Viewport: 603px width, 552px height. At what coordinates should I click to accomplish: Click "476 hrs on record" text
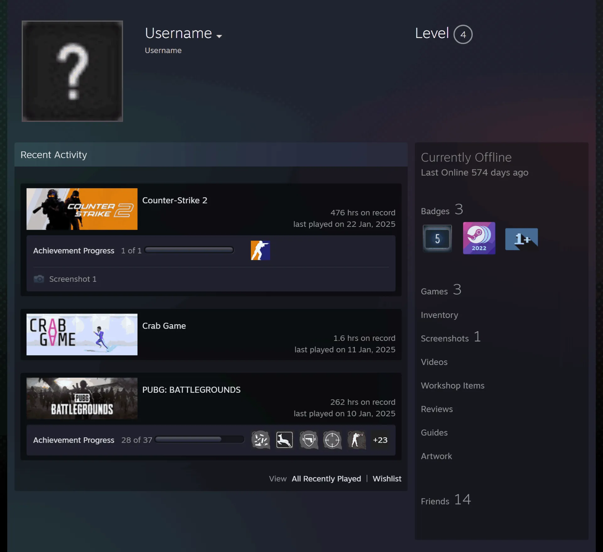click(x=363, y=213)
